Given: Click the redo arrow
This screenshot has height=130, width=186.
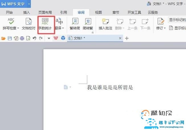Looking at the screenshot, I should point(41,38).
